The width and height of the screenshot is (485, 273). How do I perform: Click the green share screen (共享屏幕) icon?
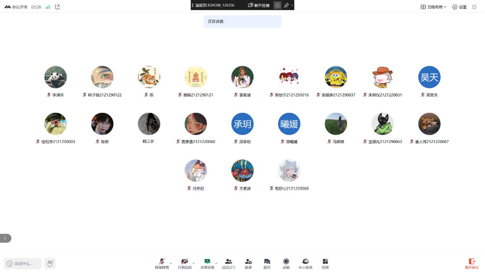[207, 262]
